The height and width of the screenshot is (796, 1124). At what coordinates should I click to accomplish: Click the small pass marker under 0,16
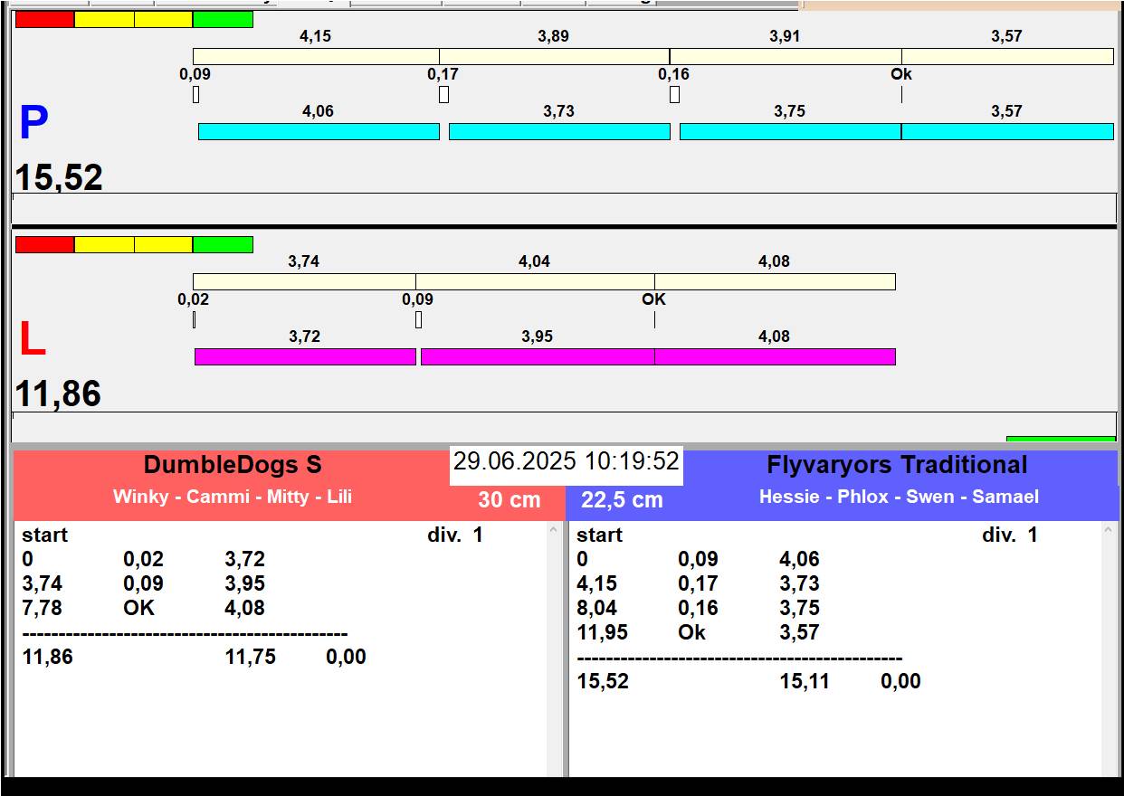674,94
